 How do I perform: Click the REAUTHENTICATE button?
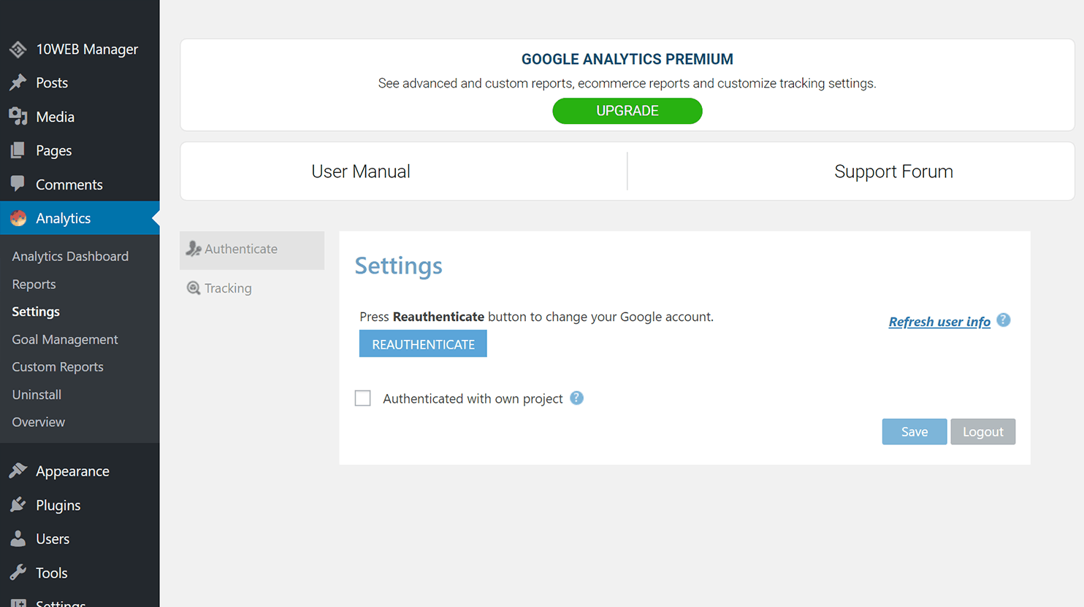423,344
